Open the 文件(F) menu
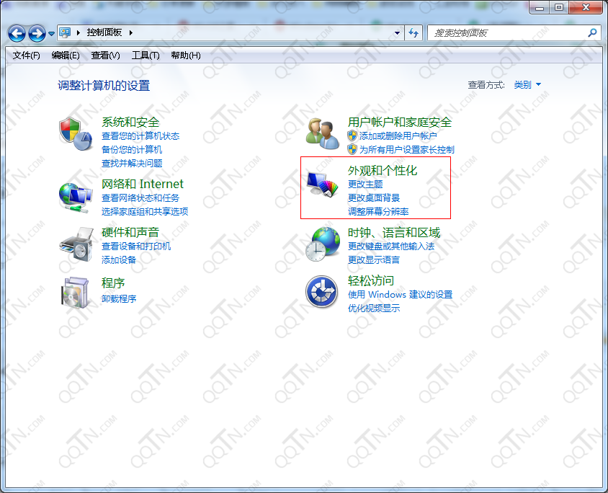608x493 pixels. (27, 55)
